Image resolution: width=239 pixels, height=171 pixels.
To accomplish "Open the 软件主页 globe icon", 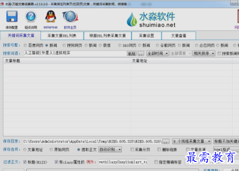I will [x=70, y=16].
